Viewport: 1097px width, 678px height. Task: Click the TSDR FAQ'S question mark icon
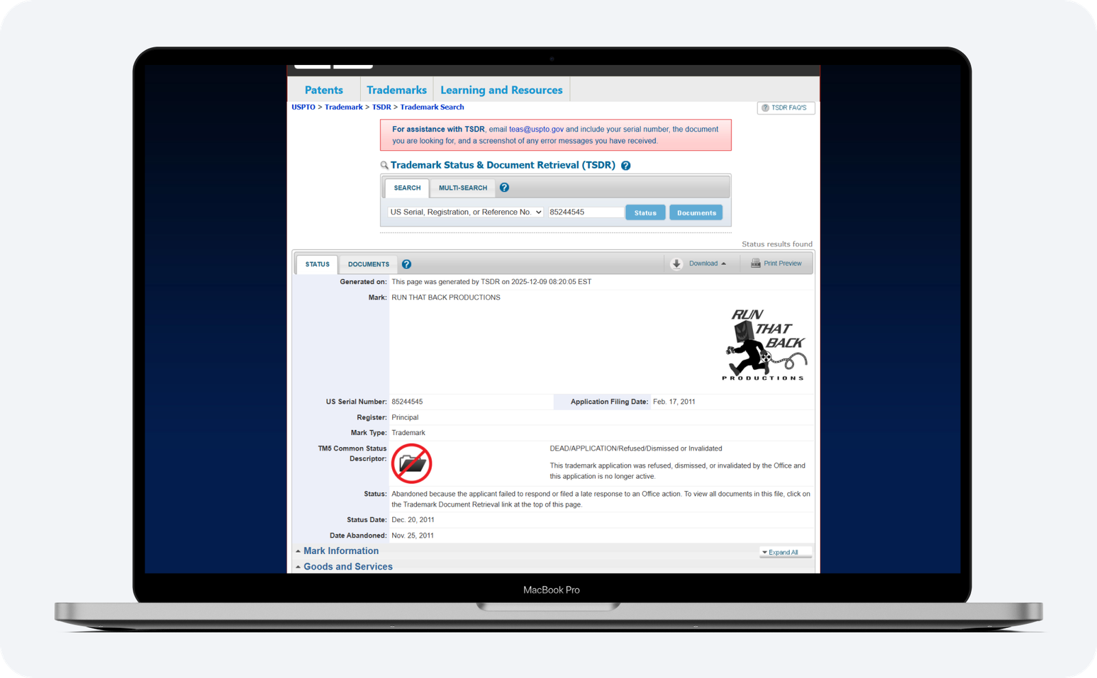(765, 108)
